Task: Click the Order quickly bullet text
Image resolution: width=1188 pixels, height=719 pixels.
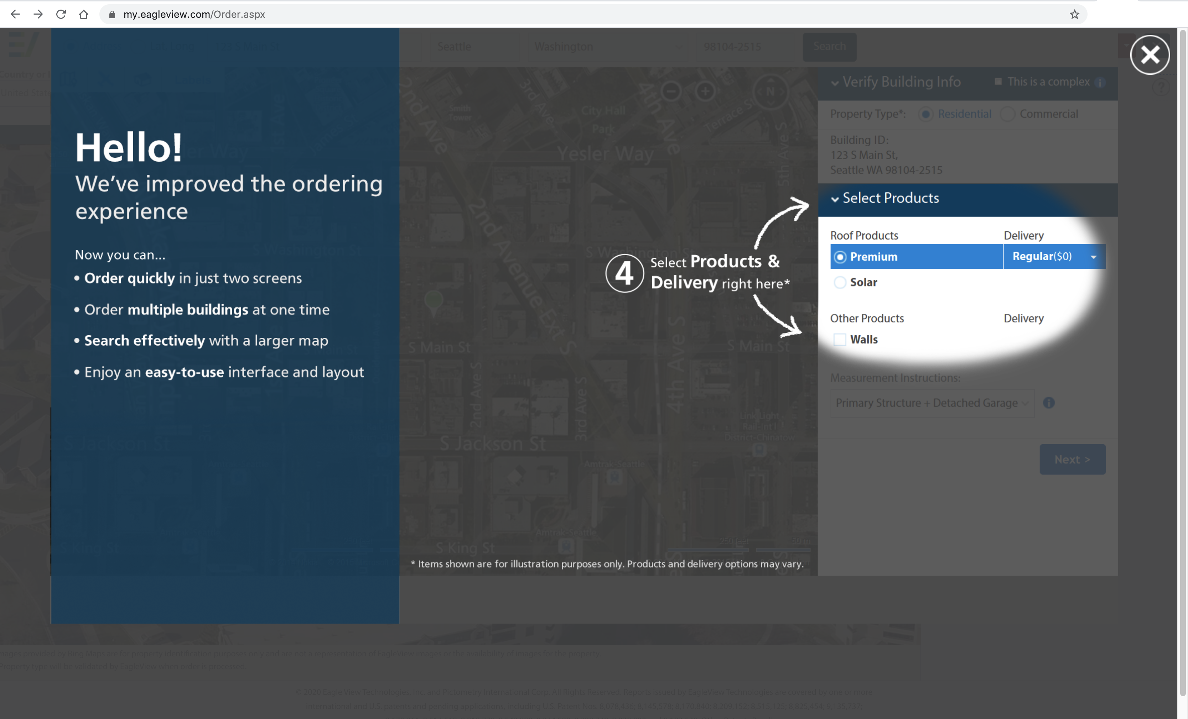Action: [x=193, y=278]
